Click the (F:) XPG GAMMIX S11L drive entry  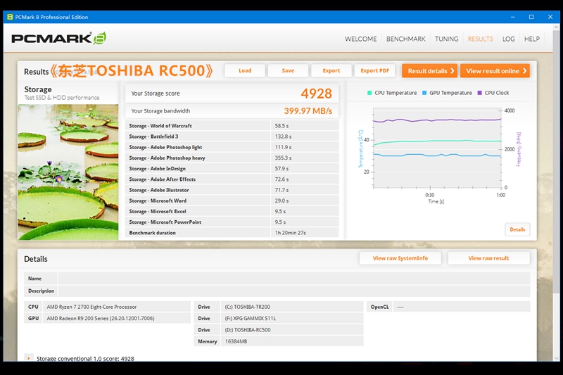[x=292, y=318]
